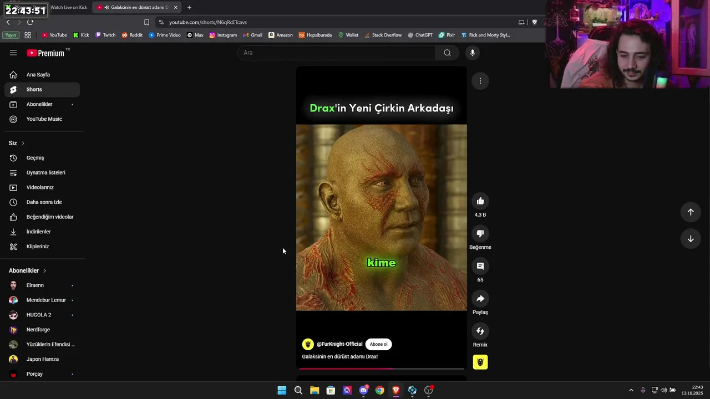Open Oynatma listeleri

tap(42, 172)
